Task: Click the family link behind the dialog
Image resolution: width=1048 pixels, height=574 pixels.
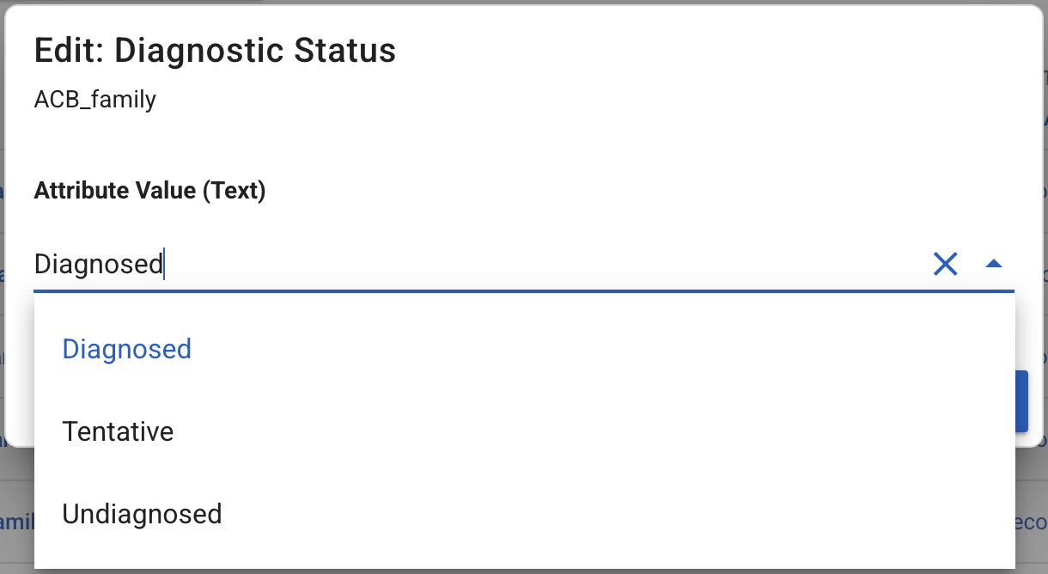Action: [x=15, y=522]
